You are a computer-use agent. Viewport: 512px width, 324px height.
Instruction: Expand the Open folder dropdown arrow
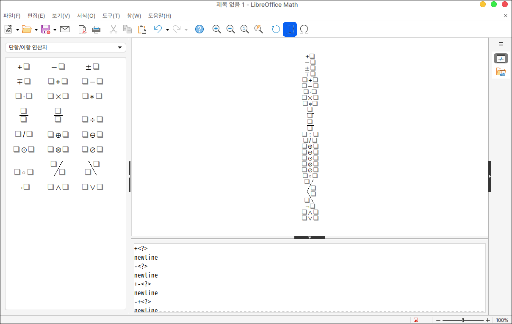pos(36,30)
